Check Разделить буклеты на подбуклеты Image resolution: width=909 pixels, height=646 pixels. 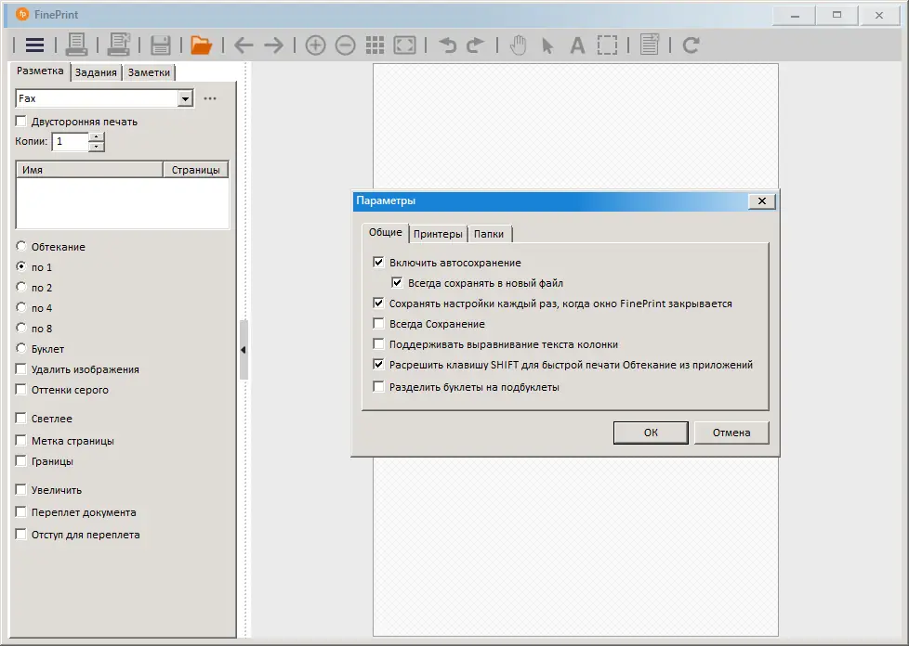[378, 387]
